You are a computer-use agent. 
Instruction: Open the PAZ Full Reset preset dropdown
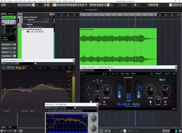point(66,108)
